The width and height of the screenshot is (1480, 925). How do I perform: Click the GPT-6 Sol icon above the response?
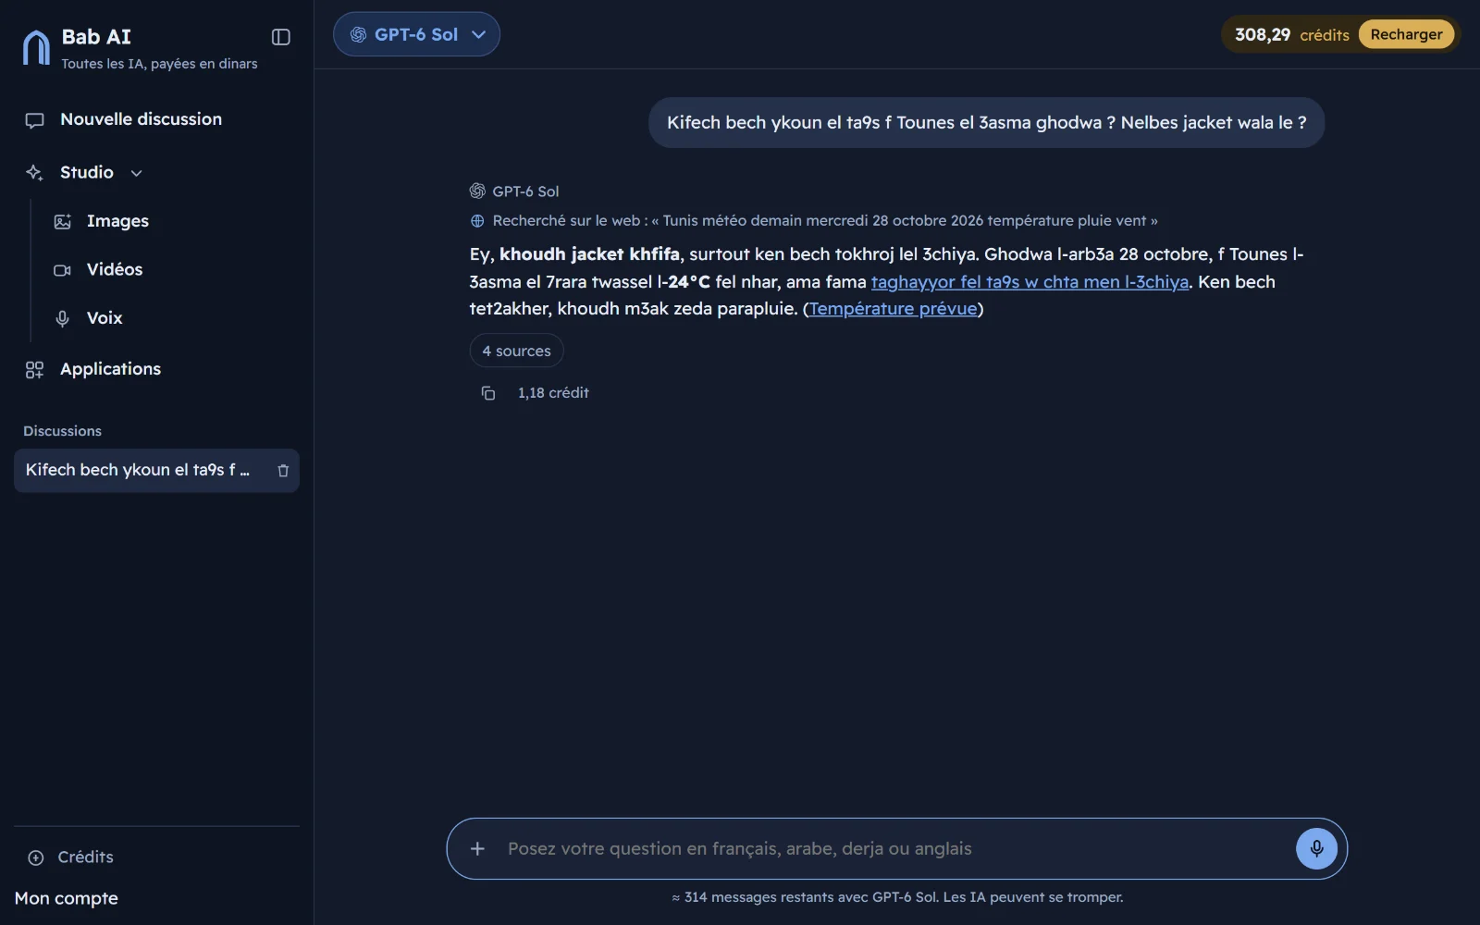(x=477, y=191)
